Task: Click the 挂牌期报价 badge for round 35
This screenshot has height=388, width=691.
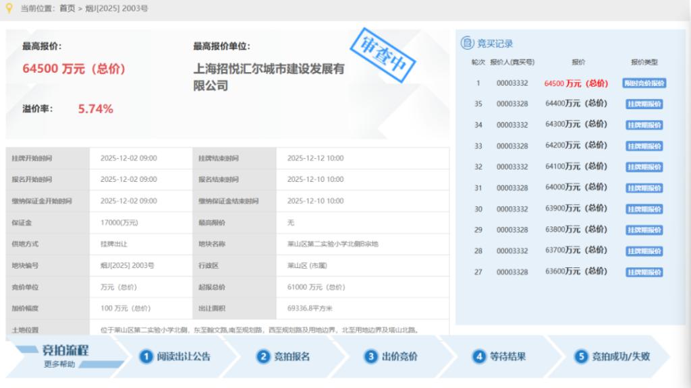Action: [644, 104]
